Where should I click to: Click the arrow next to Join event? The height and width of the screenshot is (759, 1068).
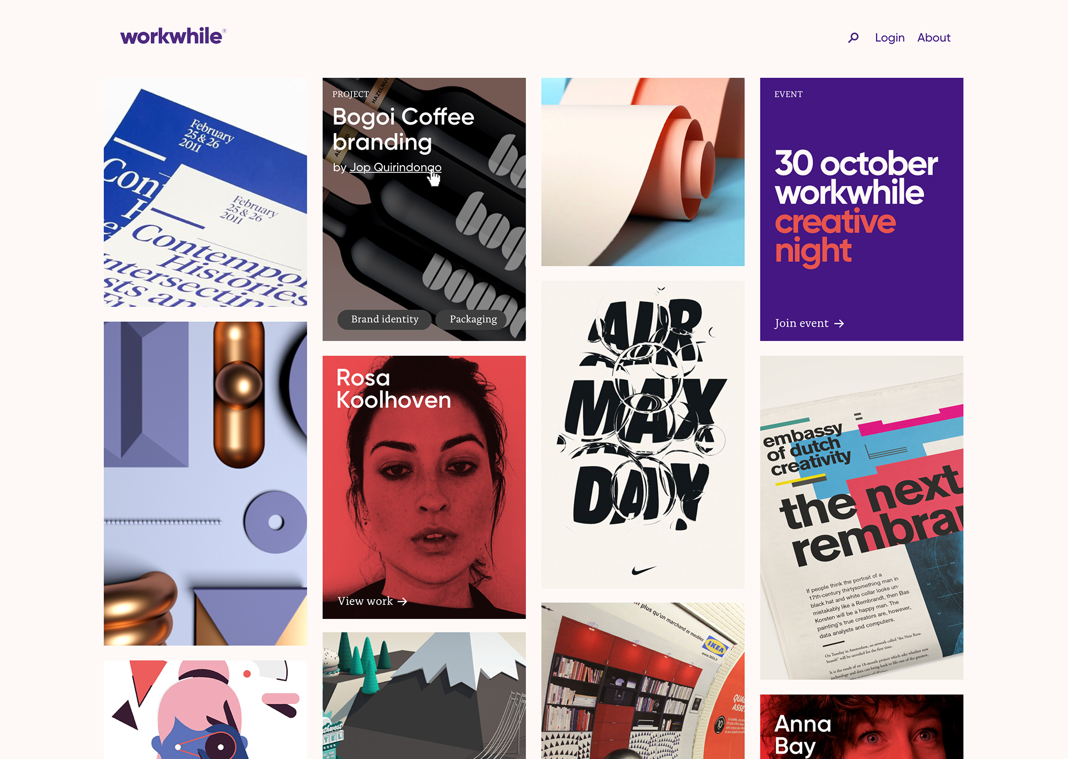pos(839,324)
